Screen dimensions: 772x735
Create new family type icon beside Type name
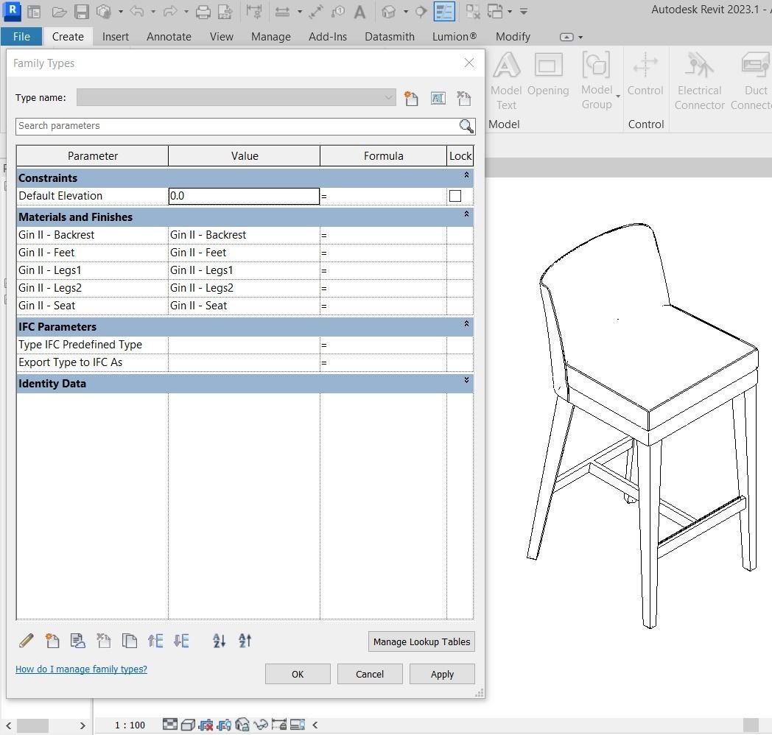(x=411, y=99)
